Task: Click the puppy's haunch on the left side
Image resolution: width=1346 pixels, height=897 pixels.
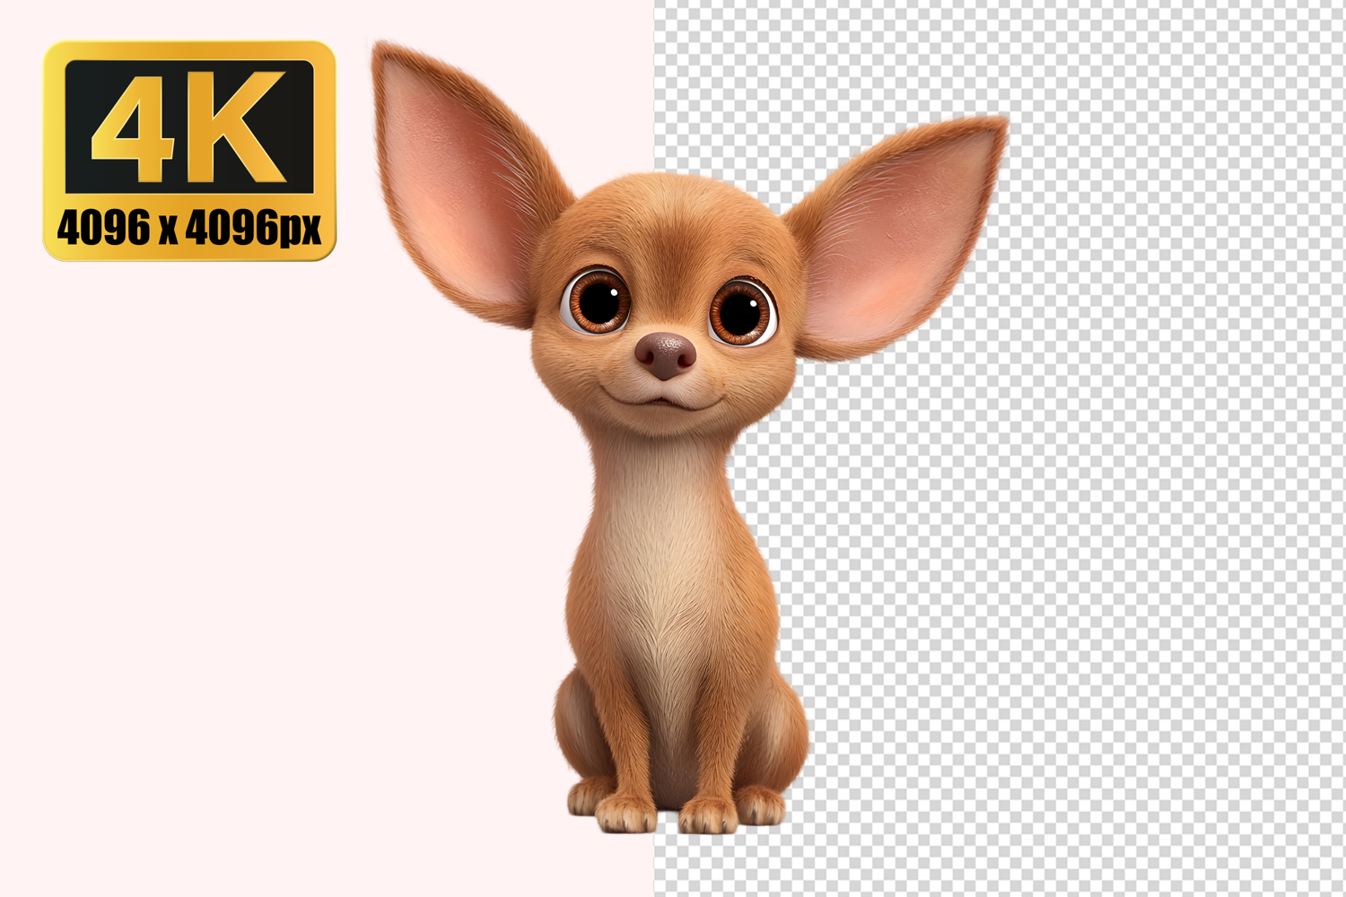Action: (579, 718)
